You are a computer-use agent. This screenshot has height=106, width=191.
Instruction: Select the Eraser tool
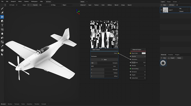[2, 13]
